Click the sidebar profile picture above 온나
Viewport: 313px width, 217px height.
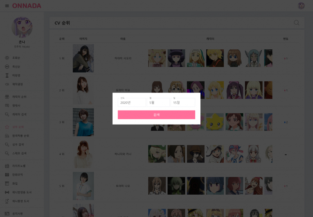23,27
